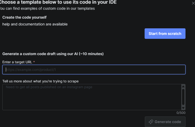Click the "Create the code yourself" heading

[x=24, y=17]
